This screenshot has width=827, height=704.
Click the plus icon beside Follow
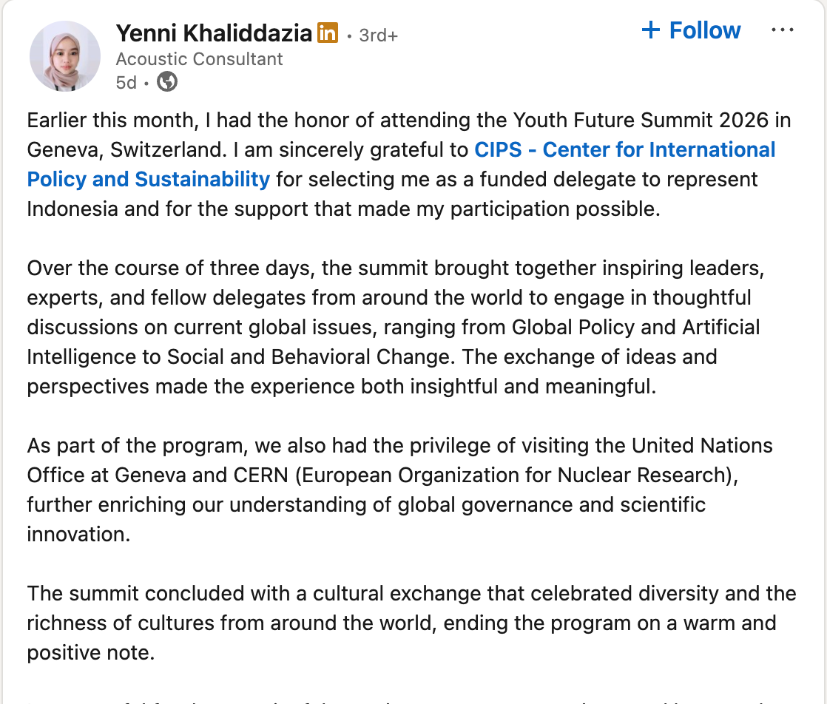coord(650,30)
